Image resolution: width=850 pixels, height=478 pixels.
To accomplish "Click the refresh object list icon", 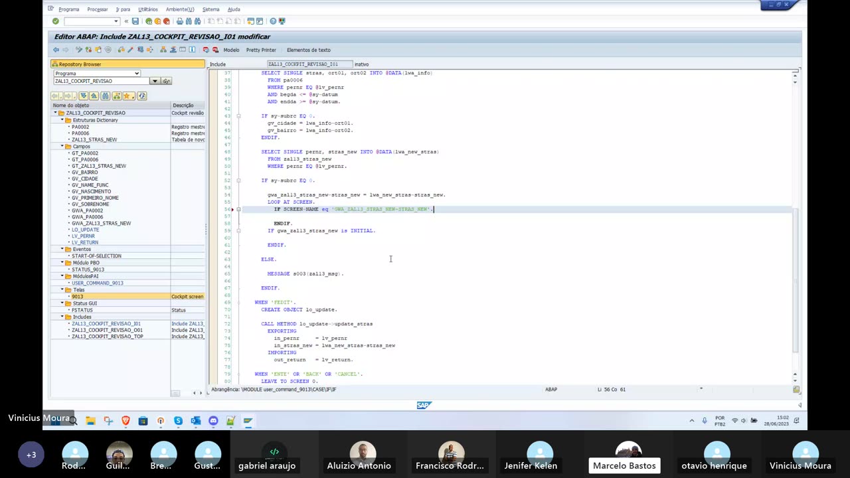I will (x=142, y=96).
